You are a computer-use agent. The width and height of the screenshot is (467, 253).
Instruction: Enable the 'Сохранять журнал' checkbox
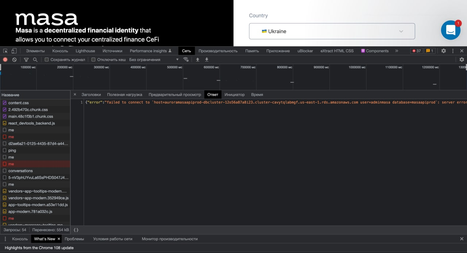point(47,59)
